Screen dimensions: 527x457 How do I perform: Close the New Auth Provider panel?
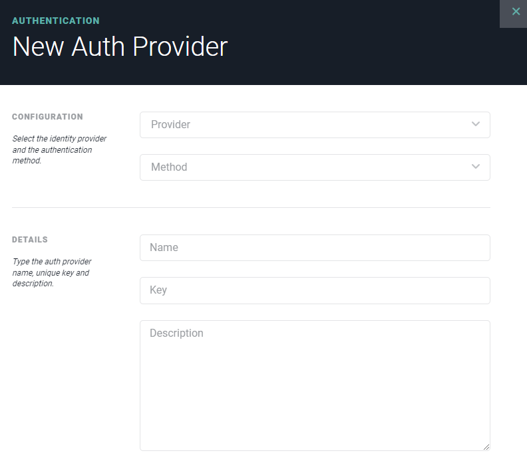(x=514, y=13)
